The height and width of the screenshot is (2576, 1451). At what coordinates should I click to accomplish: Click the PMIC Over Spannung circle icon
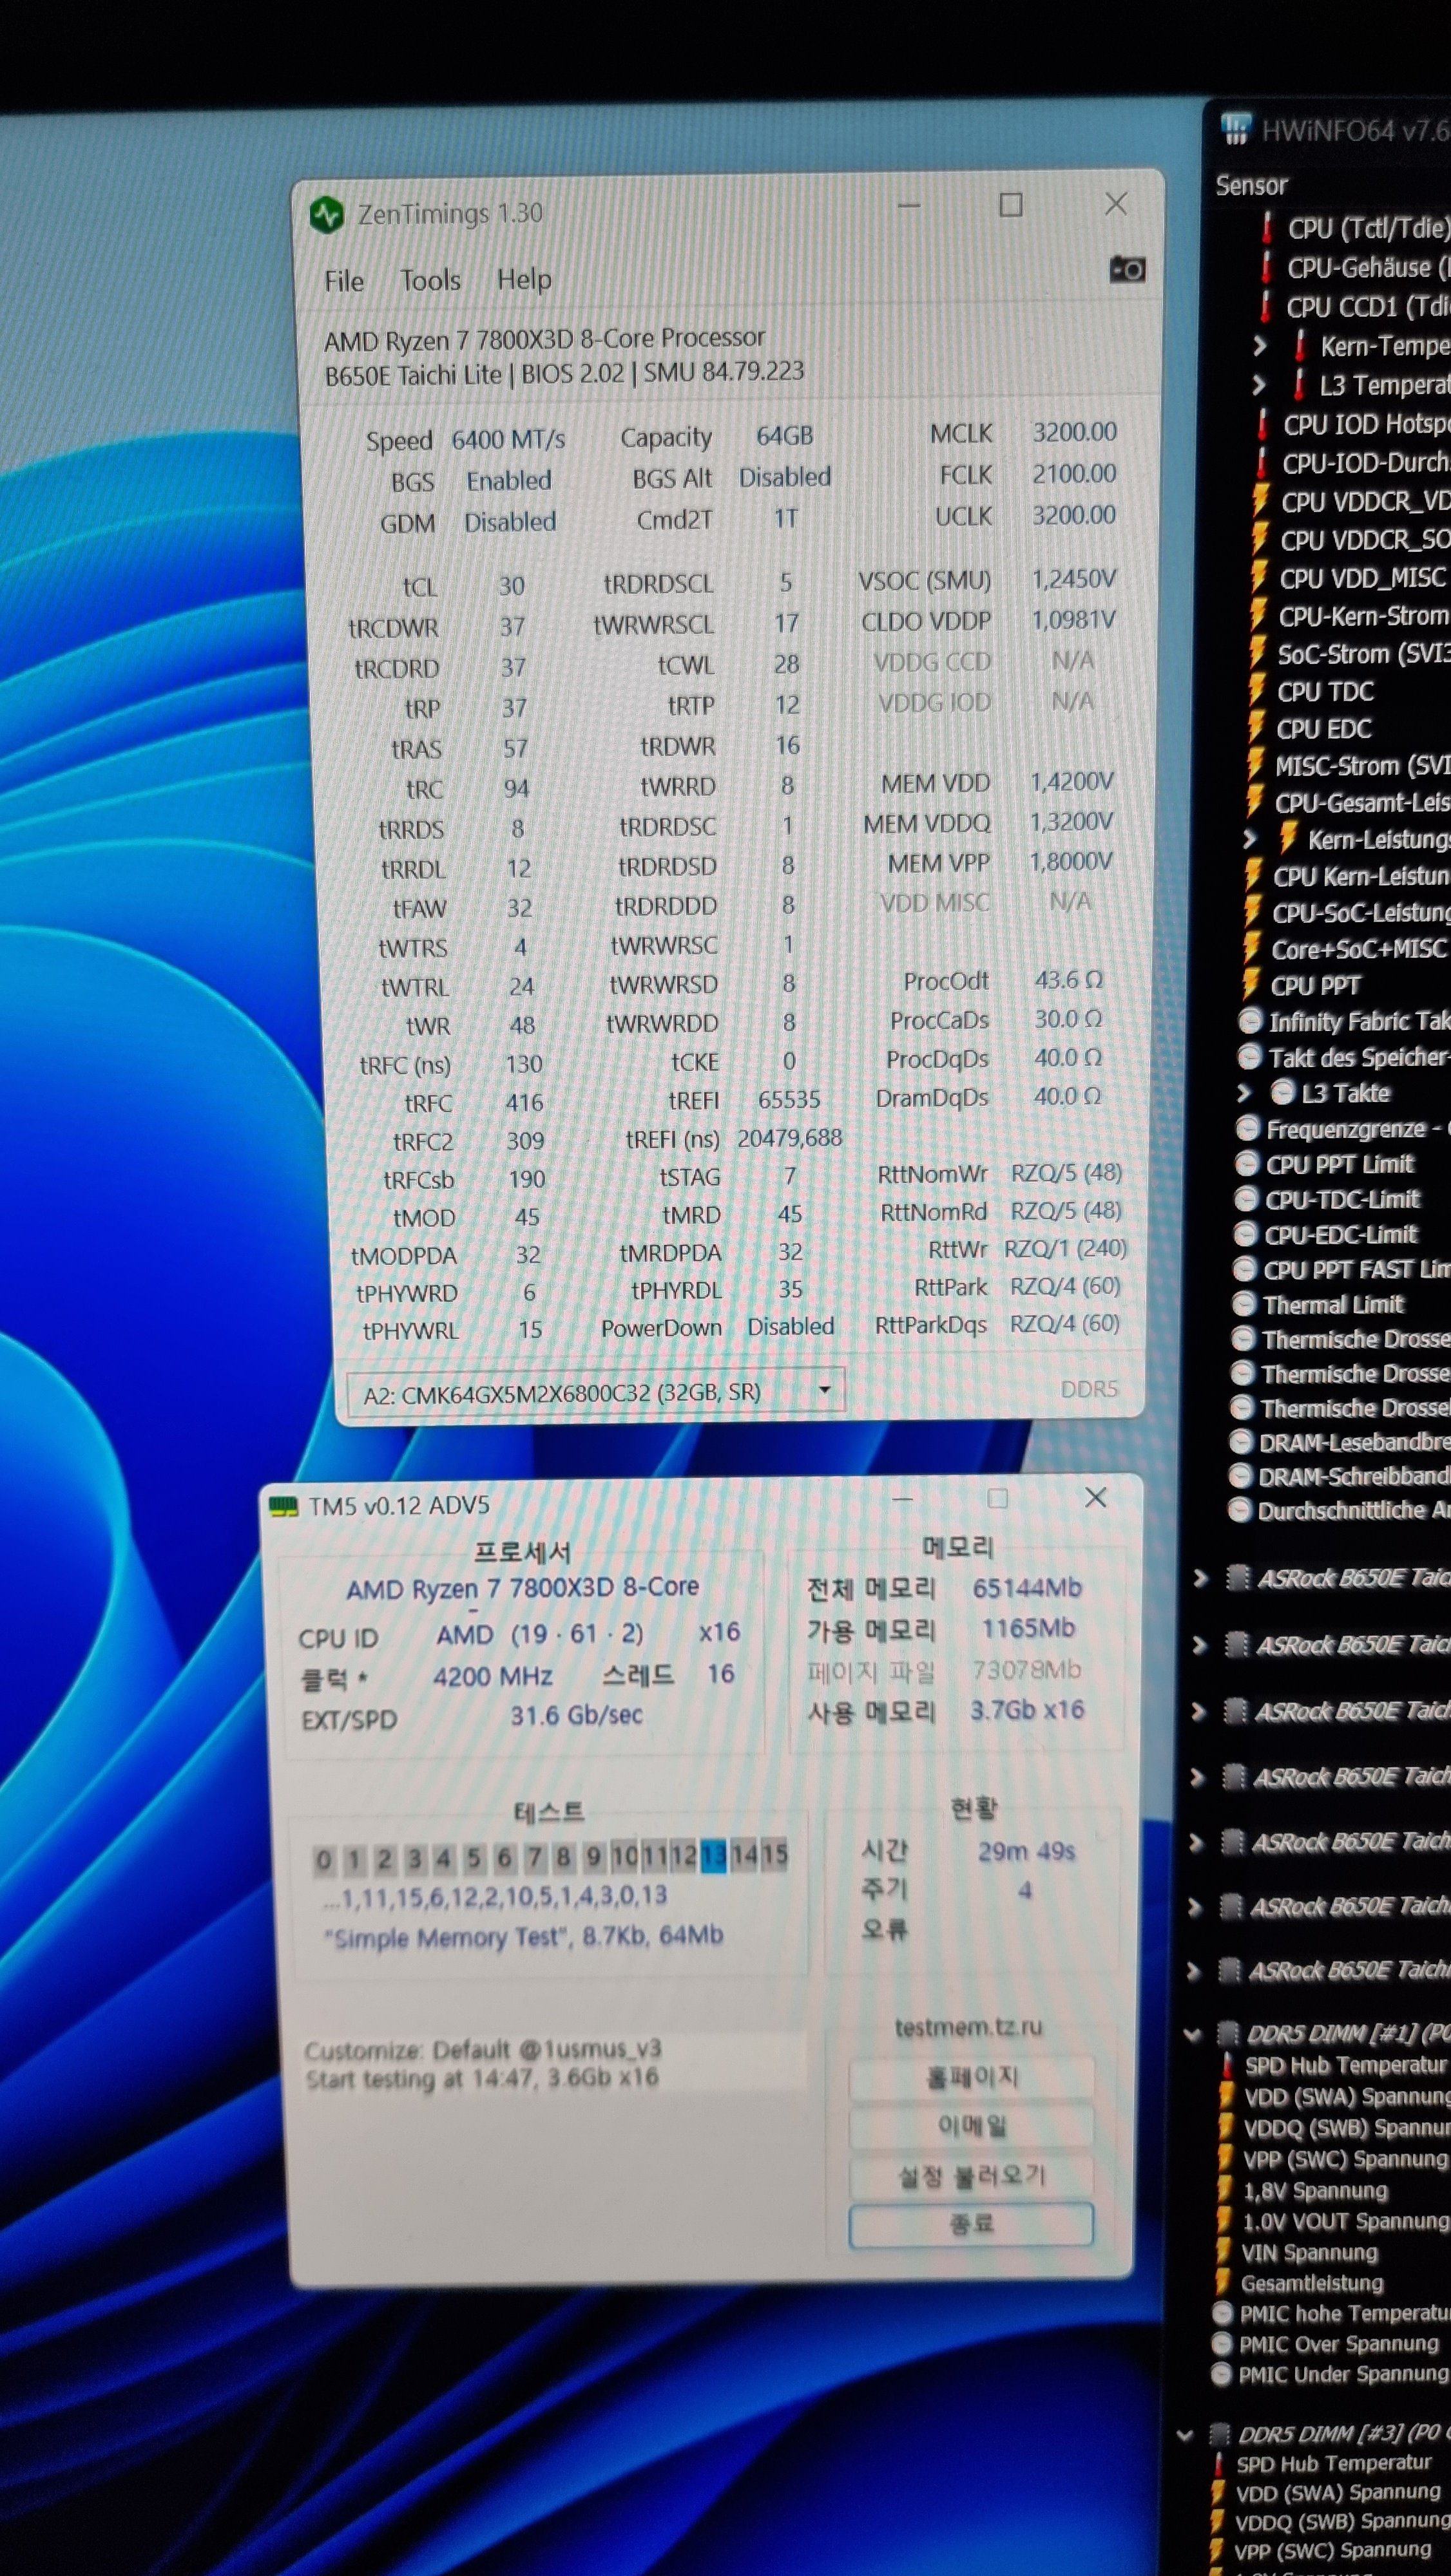pos(1221,2343)
